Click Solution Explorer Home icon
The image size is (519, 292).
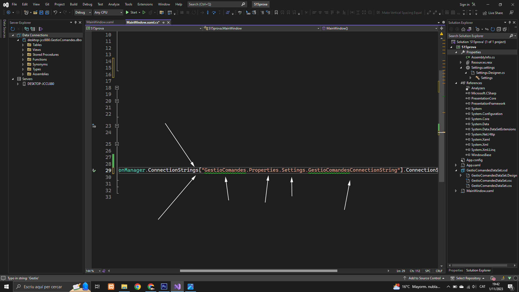coord(463,29)
